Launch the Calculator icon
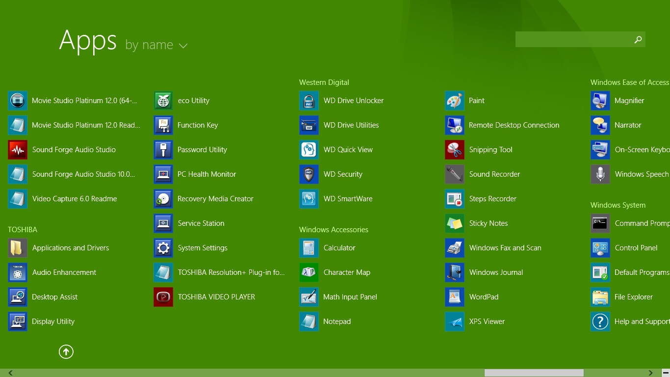Viewport: 670px width, 377px height. pos(309,248)
